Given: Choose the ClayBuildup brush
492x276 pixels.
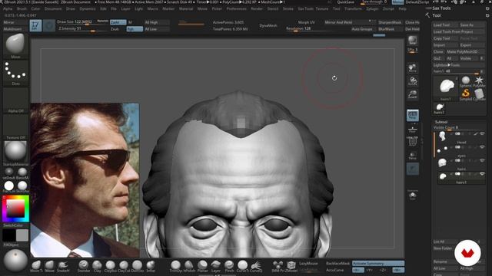Looking at the screenshot, I should click(x=110, y=265).
